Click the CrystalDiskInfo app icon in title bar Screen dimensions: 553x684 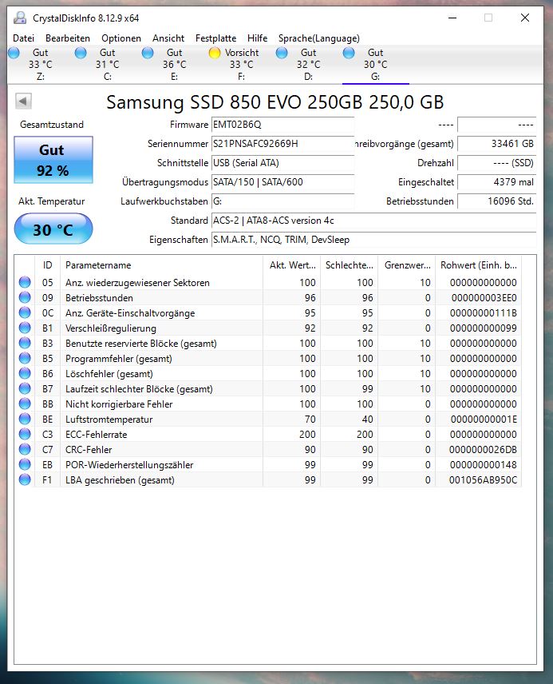click(x=20, y=18)
